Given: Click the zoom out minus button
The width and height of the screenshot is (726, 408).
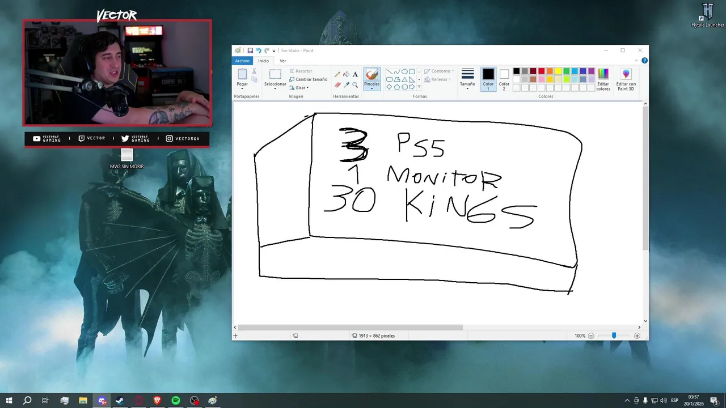Looking at the screenshot, I should click(x=590, y=336).
